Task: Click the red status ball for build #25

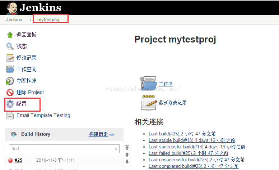Action: click(10, 160)
